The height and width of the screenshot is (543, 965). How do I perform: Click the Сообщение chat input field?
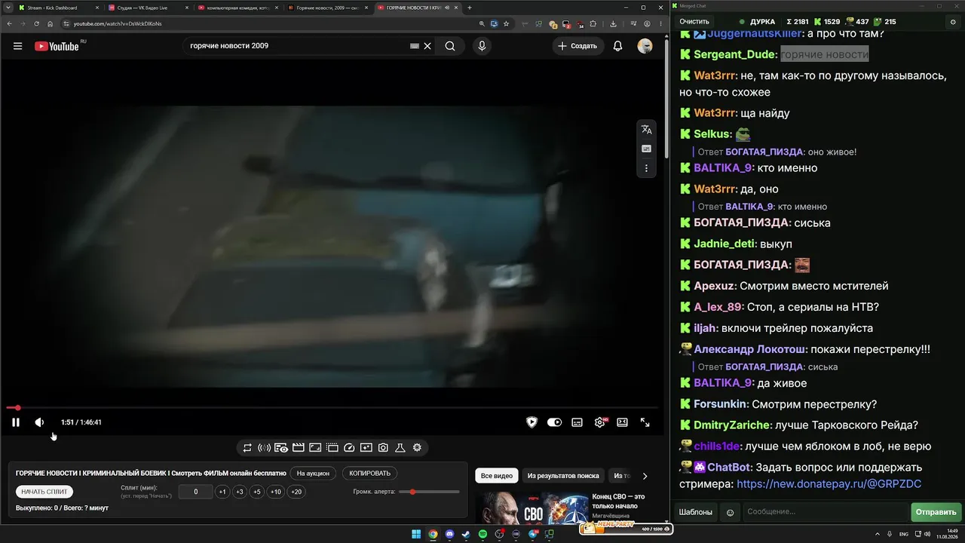(x=826, y=512)
